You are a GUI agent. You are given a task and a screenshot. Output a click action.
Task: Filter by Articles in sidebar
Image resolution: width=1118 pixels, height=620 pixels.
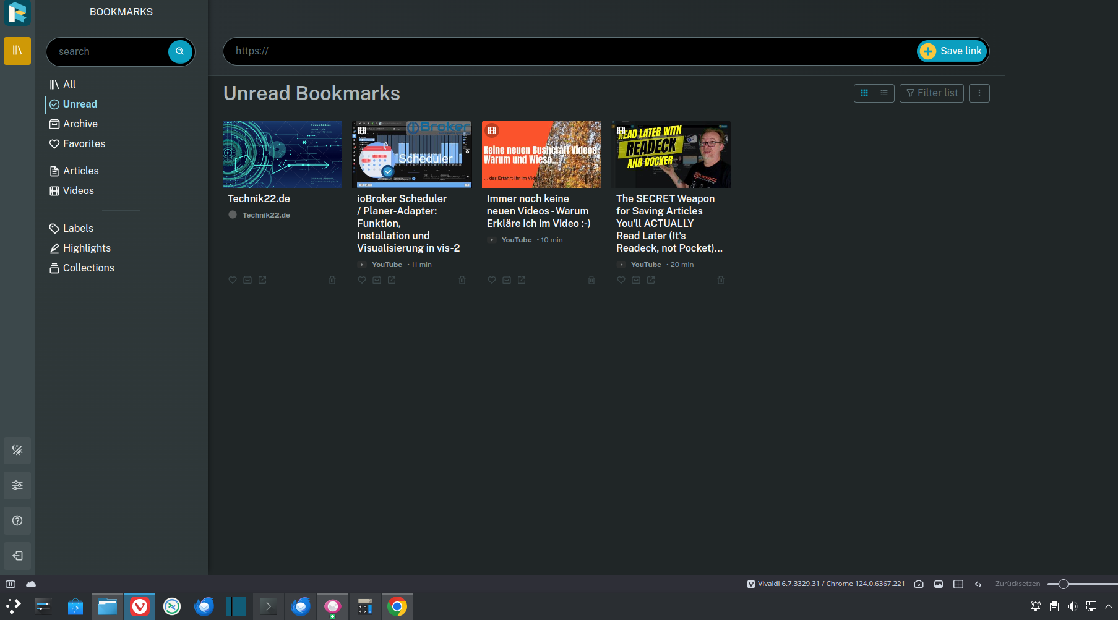tap(74, 171)
